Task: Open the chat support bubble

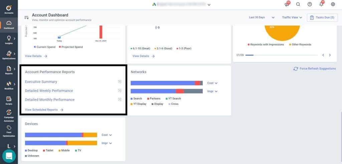Action: [9, 156]
